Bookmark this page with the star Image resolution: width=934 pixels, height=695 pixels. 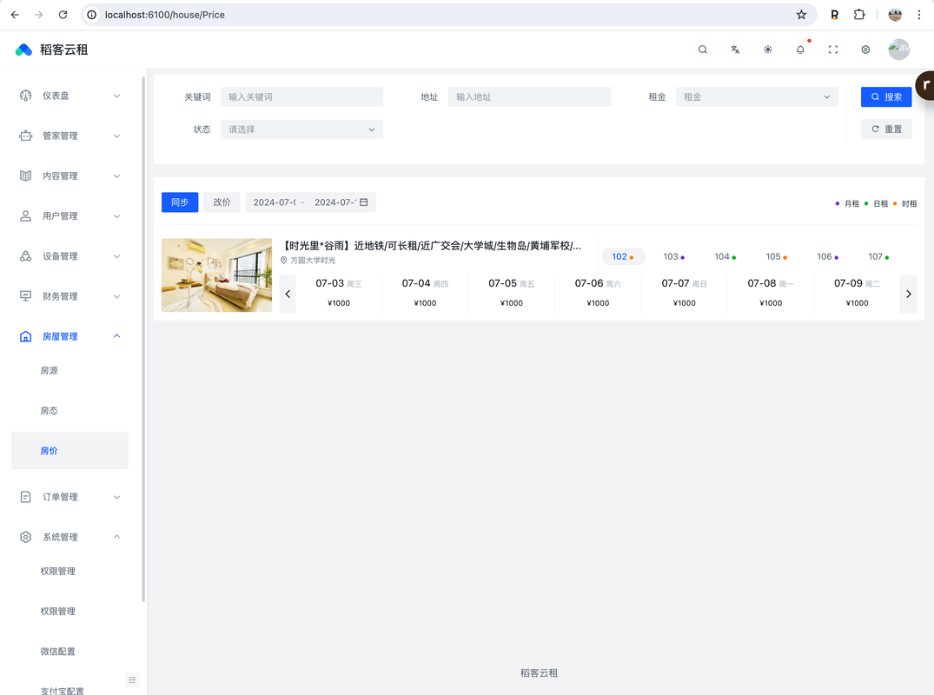point(801,14)
